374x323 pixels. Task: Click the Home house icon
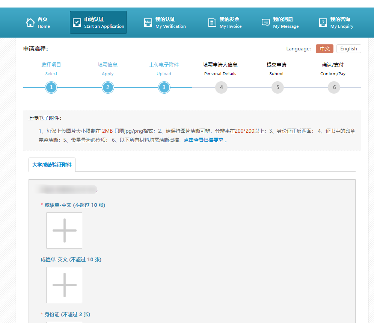point(30,23)
